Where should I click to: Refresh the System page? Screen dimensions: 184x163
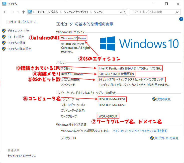click(x=125, y=12)
